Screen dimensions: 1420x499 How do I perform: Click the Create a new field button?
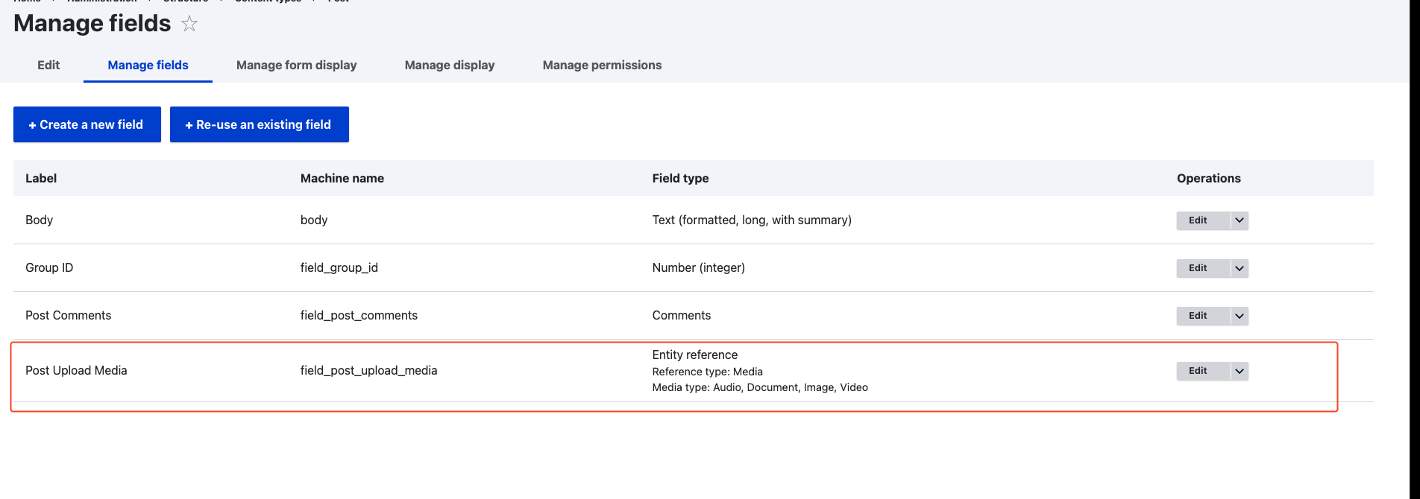click(87, 124)
